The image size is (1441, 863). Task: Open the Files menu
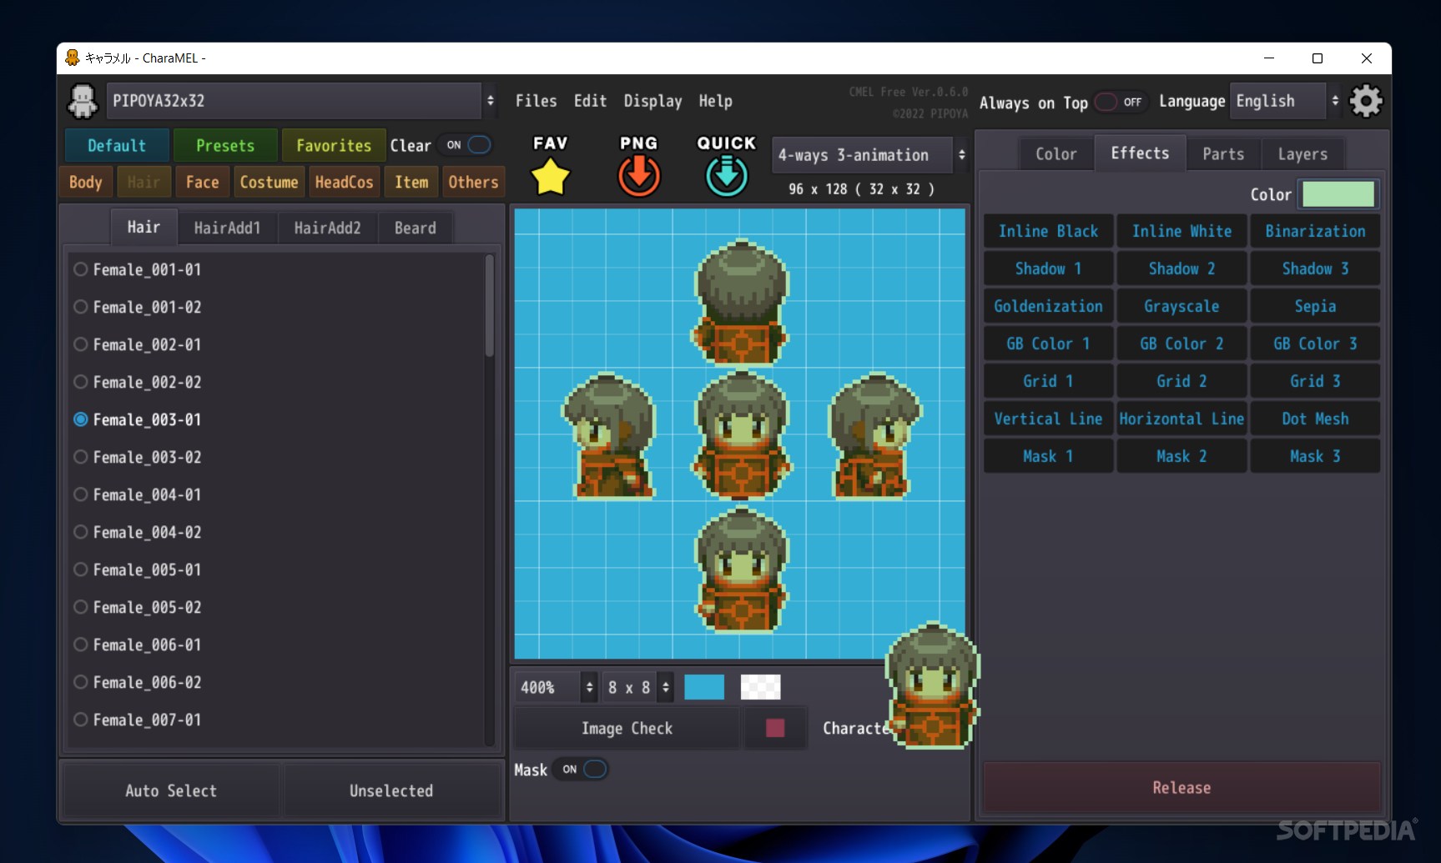coord(536,101)
